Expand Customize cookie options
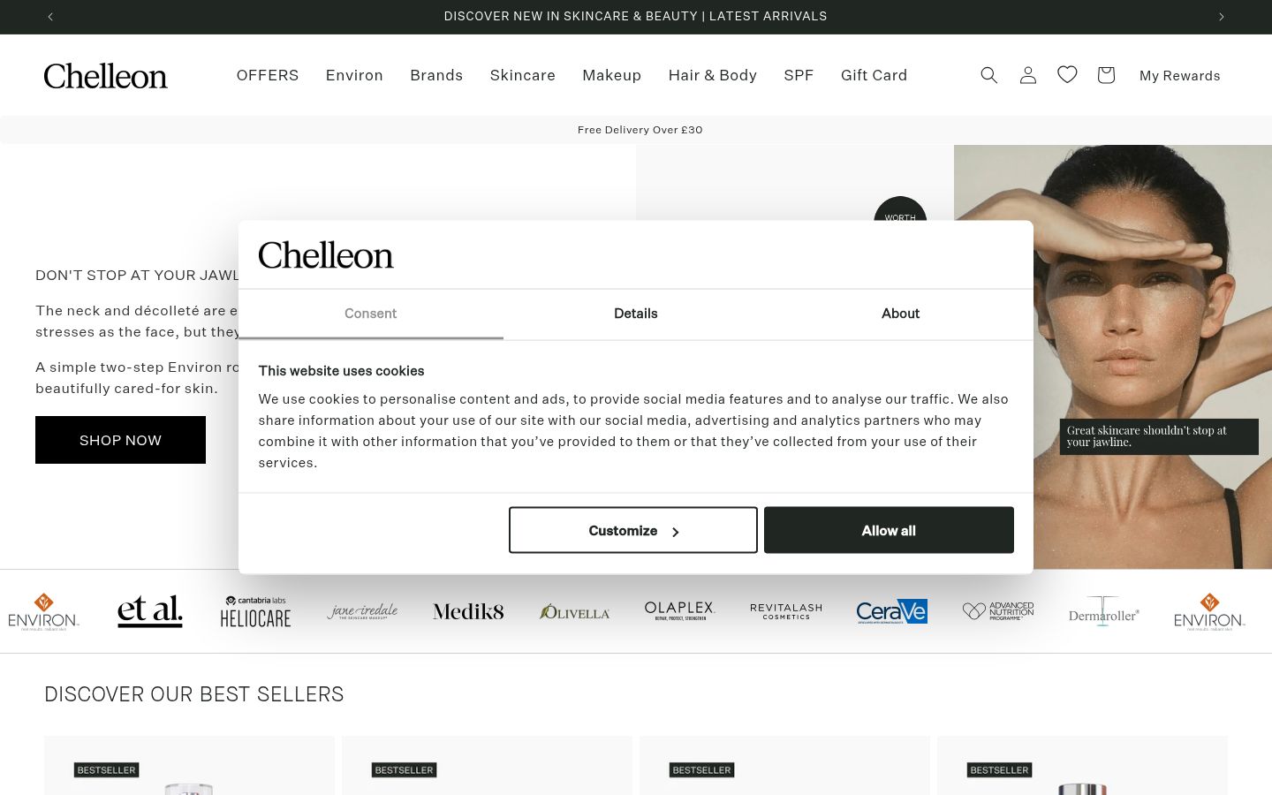Image resolution: width=1272 pixels, height=795 pixels. [x=633, y=530]
